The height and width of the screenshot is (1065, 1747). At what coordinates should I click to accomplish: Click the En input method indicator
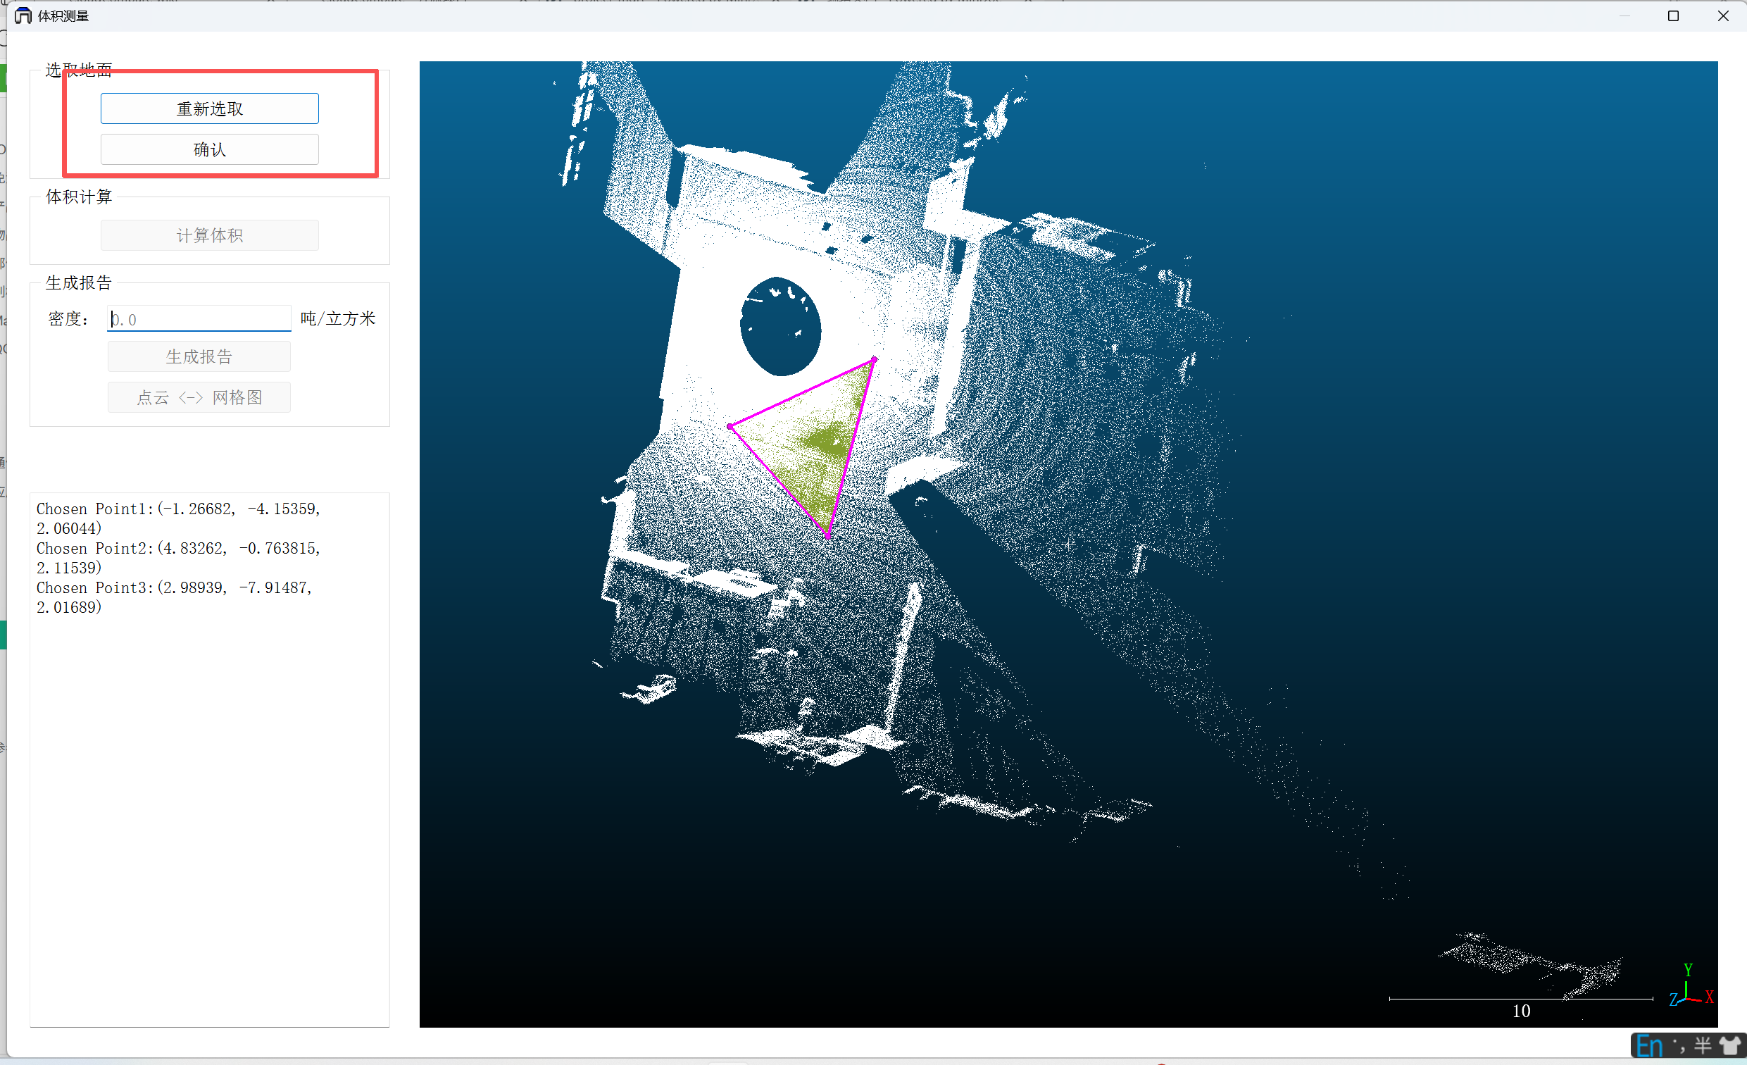click(x=1649, y=1047)
